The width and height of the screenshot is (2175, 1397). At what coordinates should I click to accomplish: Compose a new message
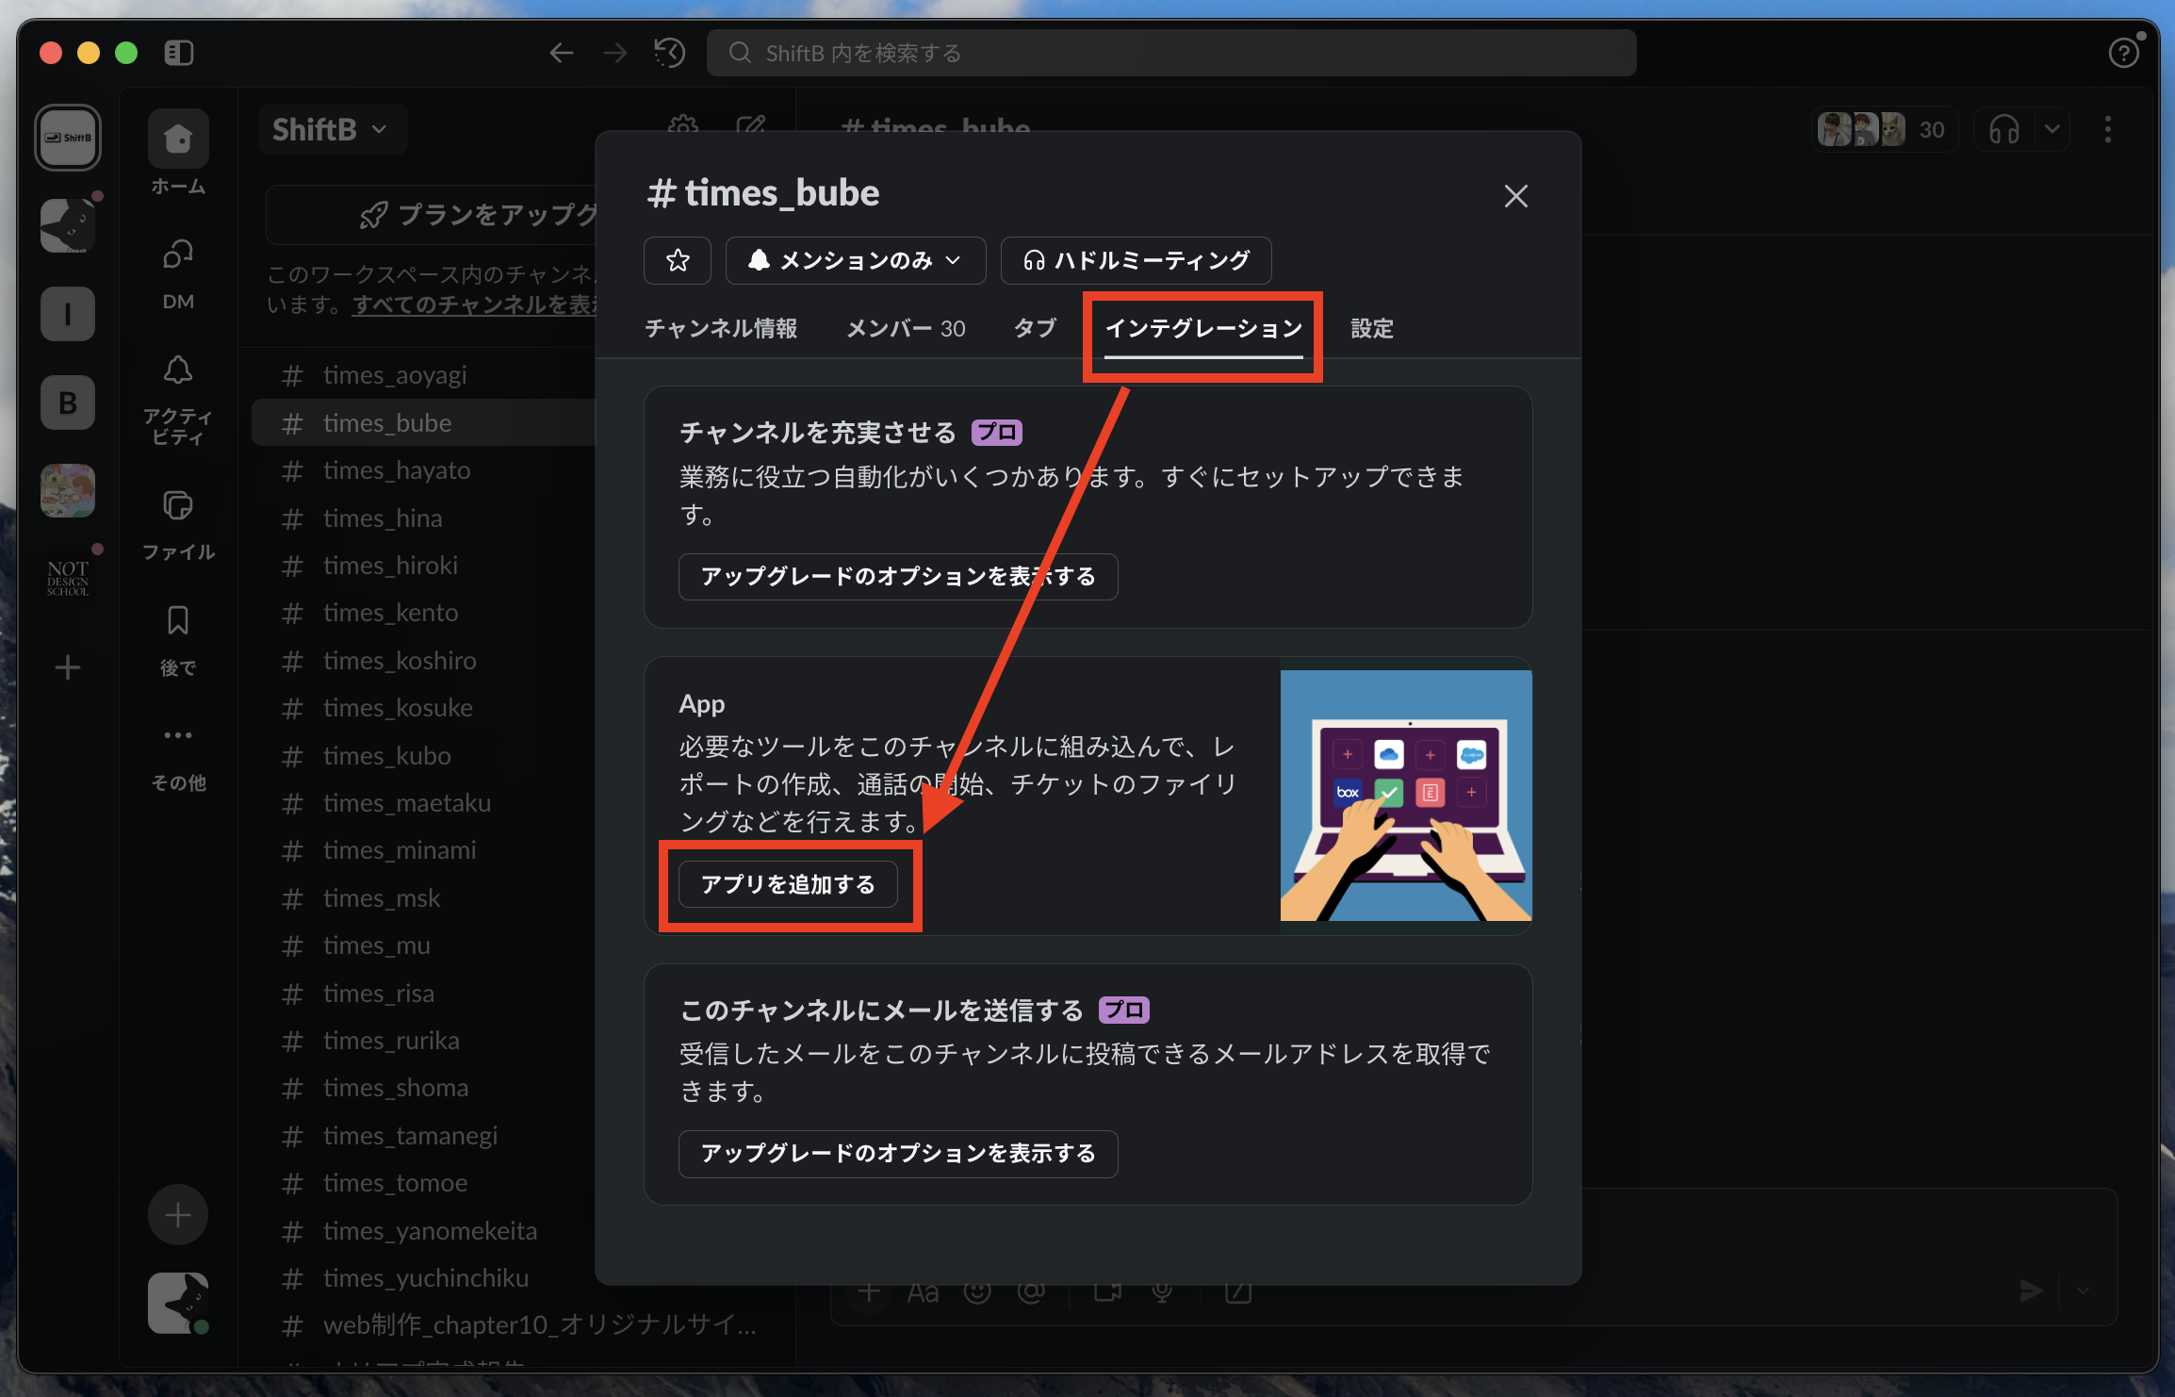(750, 127)
